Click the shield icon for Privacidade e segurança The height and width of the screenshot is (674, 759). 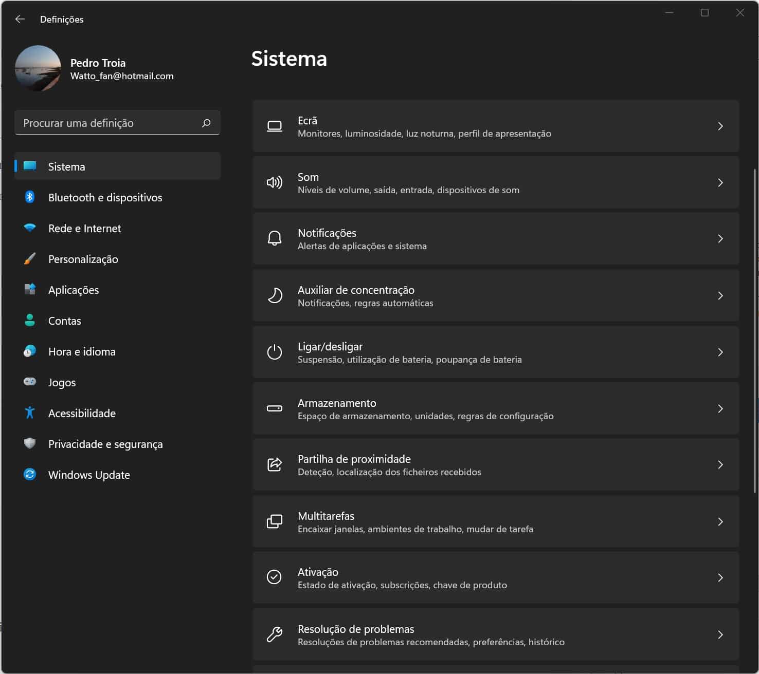tap(30, 443)
